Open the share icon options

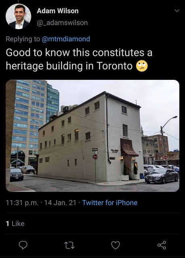click(162, 245)
